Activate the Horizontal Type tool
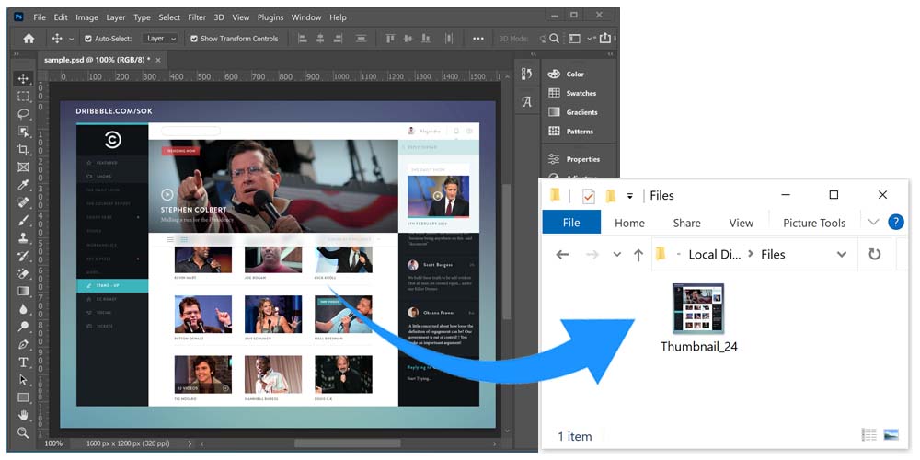 point(23,362)
